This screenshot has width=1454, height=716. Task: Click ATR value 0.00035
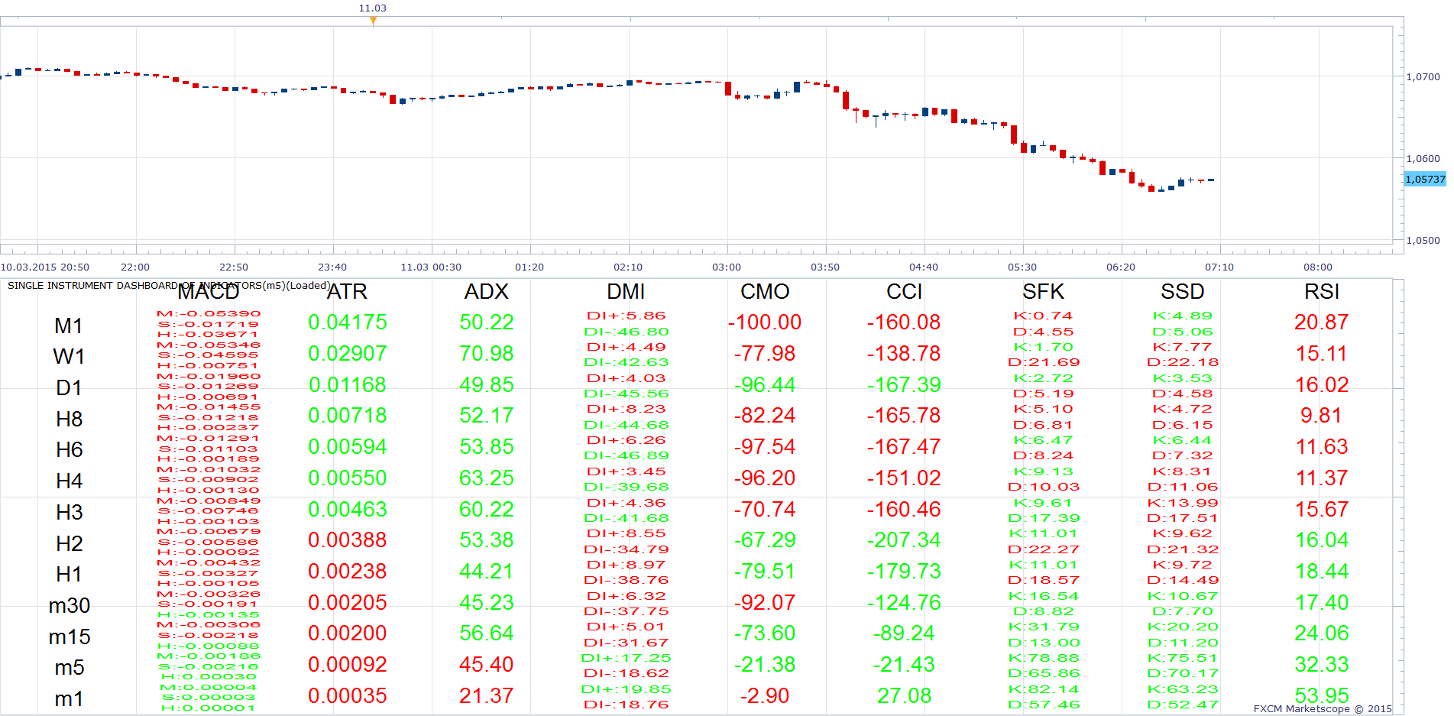click(348, 696)
